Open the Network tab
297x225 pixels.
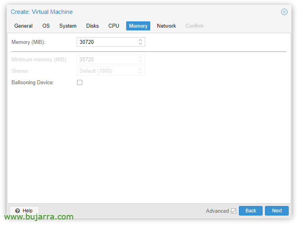coord(166,26)
